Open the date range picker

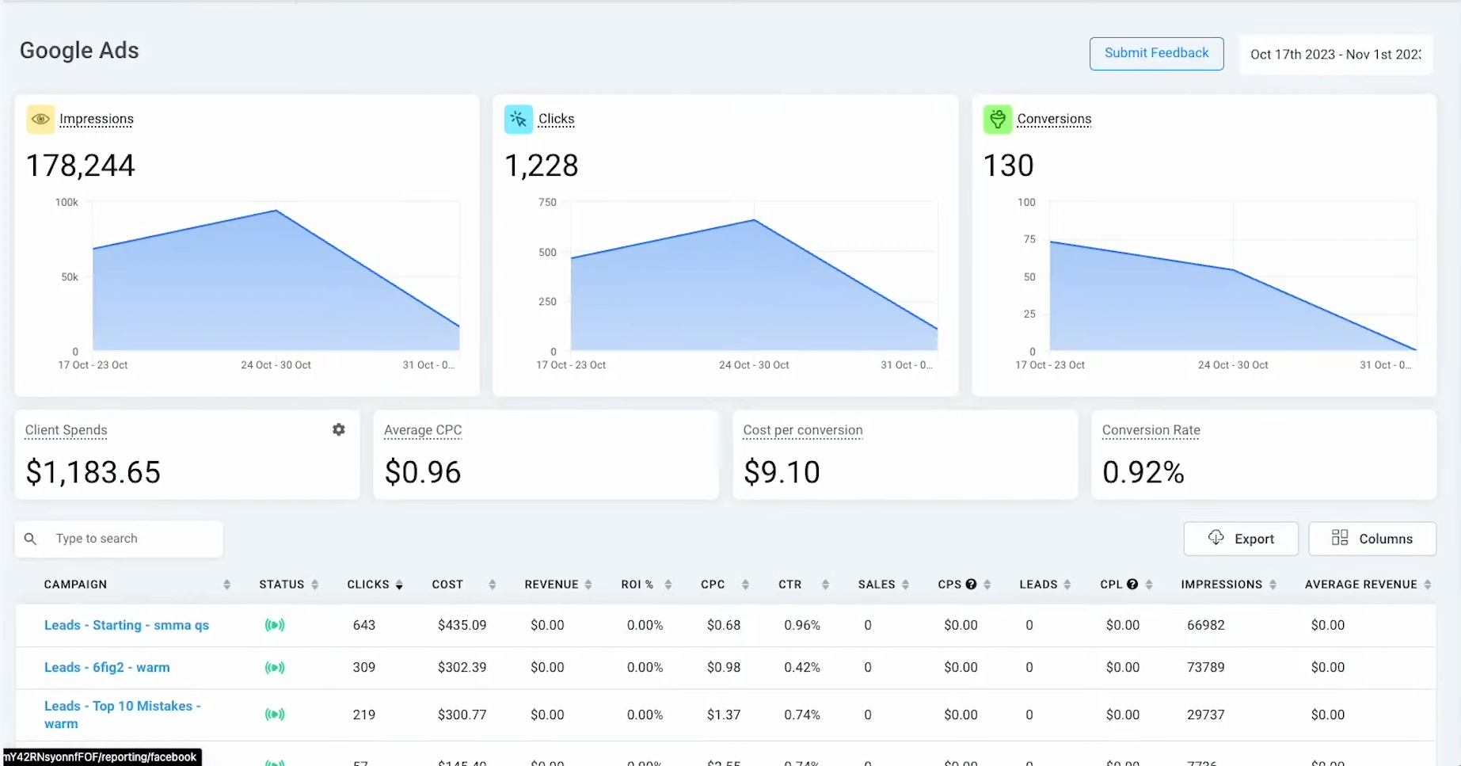click(1335, 55)
